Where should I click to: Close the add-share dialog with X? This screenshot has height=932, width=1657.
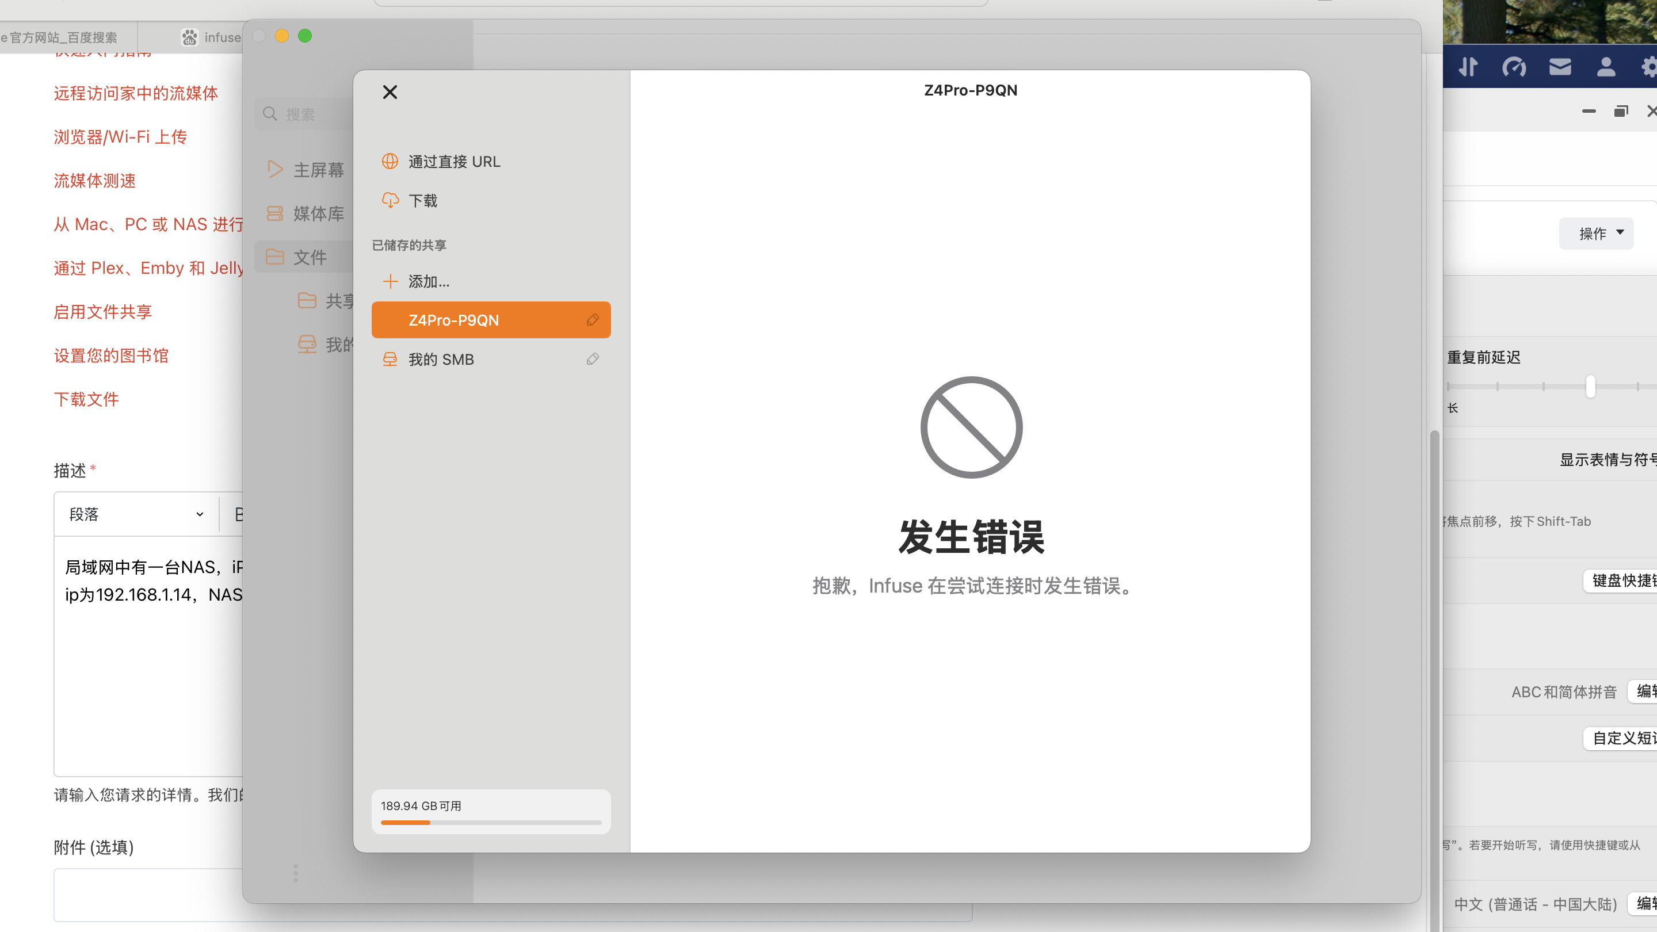point(390,92)
